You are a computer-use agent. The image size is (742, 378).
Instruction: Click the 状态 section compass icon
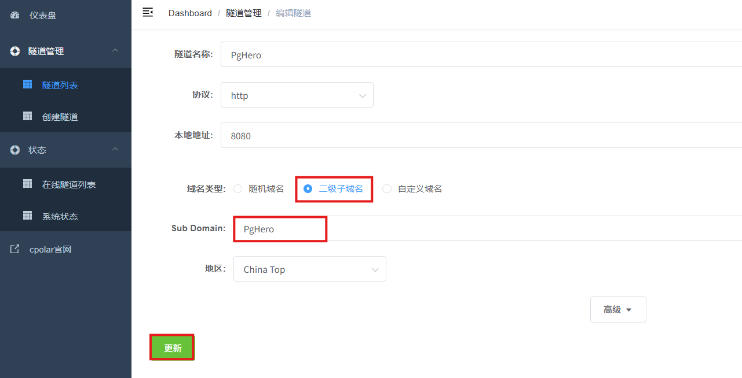point(15,150)
